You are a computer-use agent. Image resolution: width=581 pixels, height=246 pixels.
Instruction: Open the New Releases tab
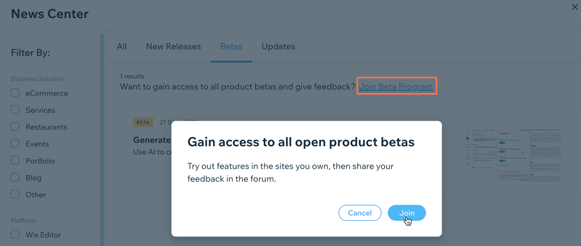pos(174,47)
